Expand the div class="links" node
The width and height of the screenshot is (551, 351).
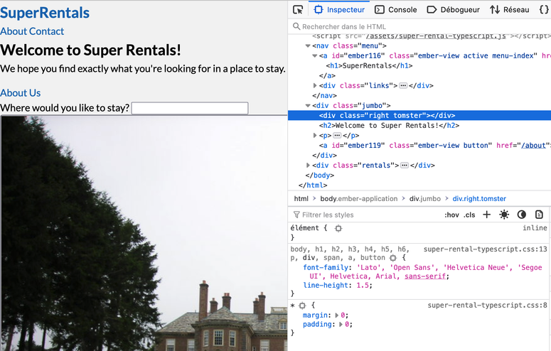(316, 85)
